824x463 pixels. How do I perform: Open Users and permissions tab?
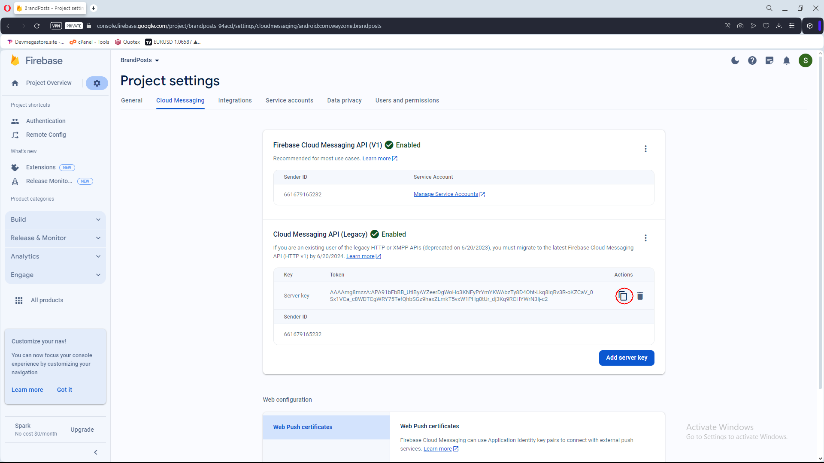point(407,100)
